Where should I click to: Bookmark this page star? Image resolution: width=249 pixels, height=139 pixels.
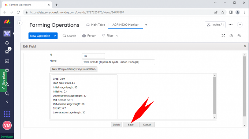pos(223,12)
